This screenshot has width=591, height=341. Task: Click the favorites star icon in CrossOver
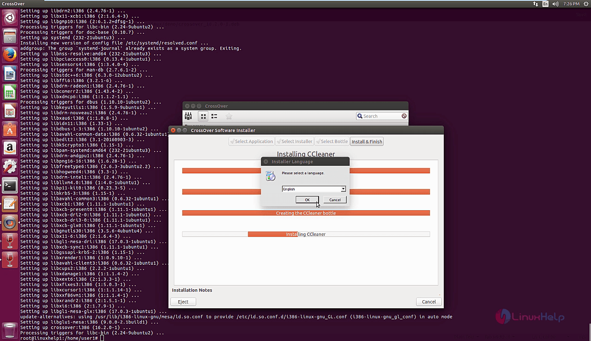pyautogui.click(x=229, y=116)
